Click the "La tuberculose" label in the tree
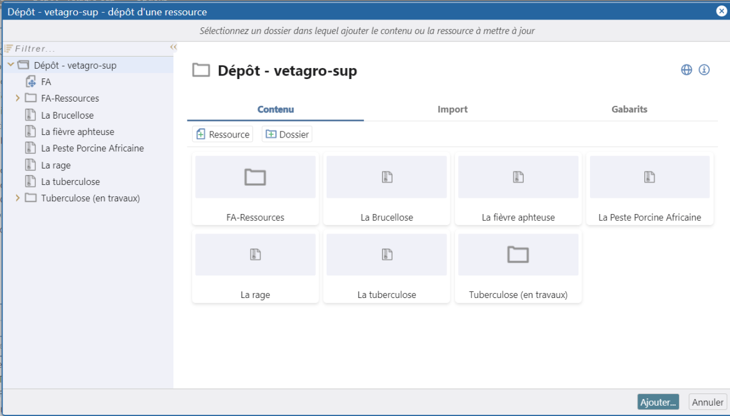 click(71, 181)
